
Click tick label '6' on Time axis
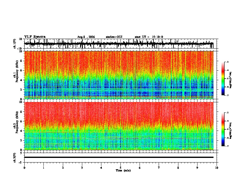(140, 168)
